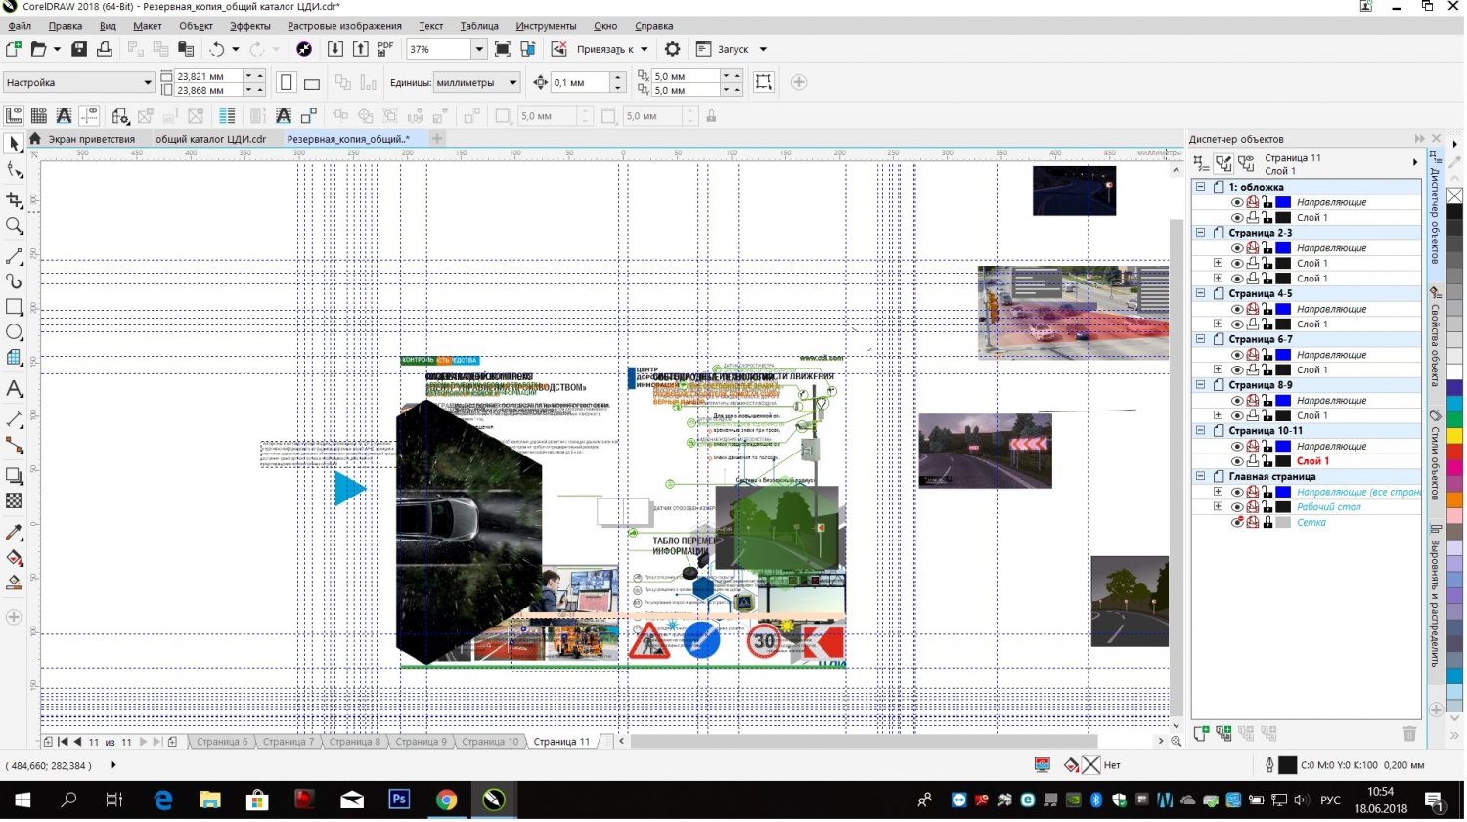Click the Publish to PDF icon
This screenshot has height=822, width=1467.
[385, 49]
